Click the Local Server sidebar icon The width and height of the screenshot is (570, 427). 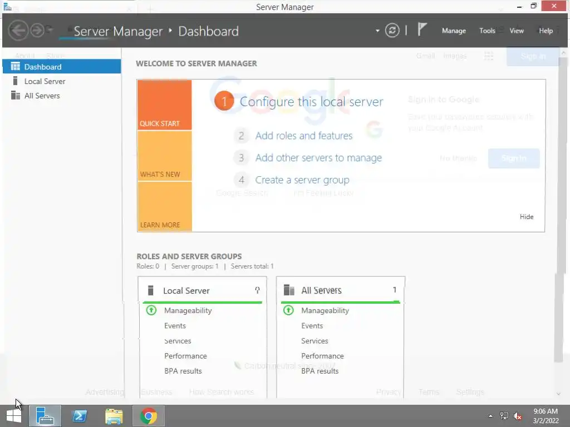15,81
